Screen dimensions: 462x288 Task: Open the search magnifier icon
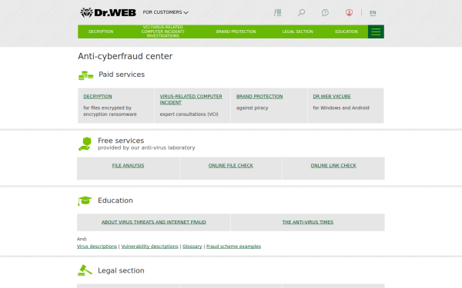pyautogui.click(x=301, y=12)
